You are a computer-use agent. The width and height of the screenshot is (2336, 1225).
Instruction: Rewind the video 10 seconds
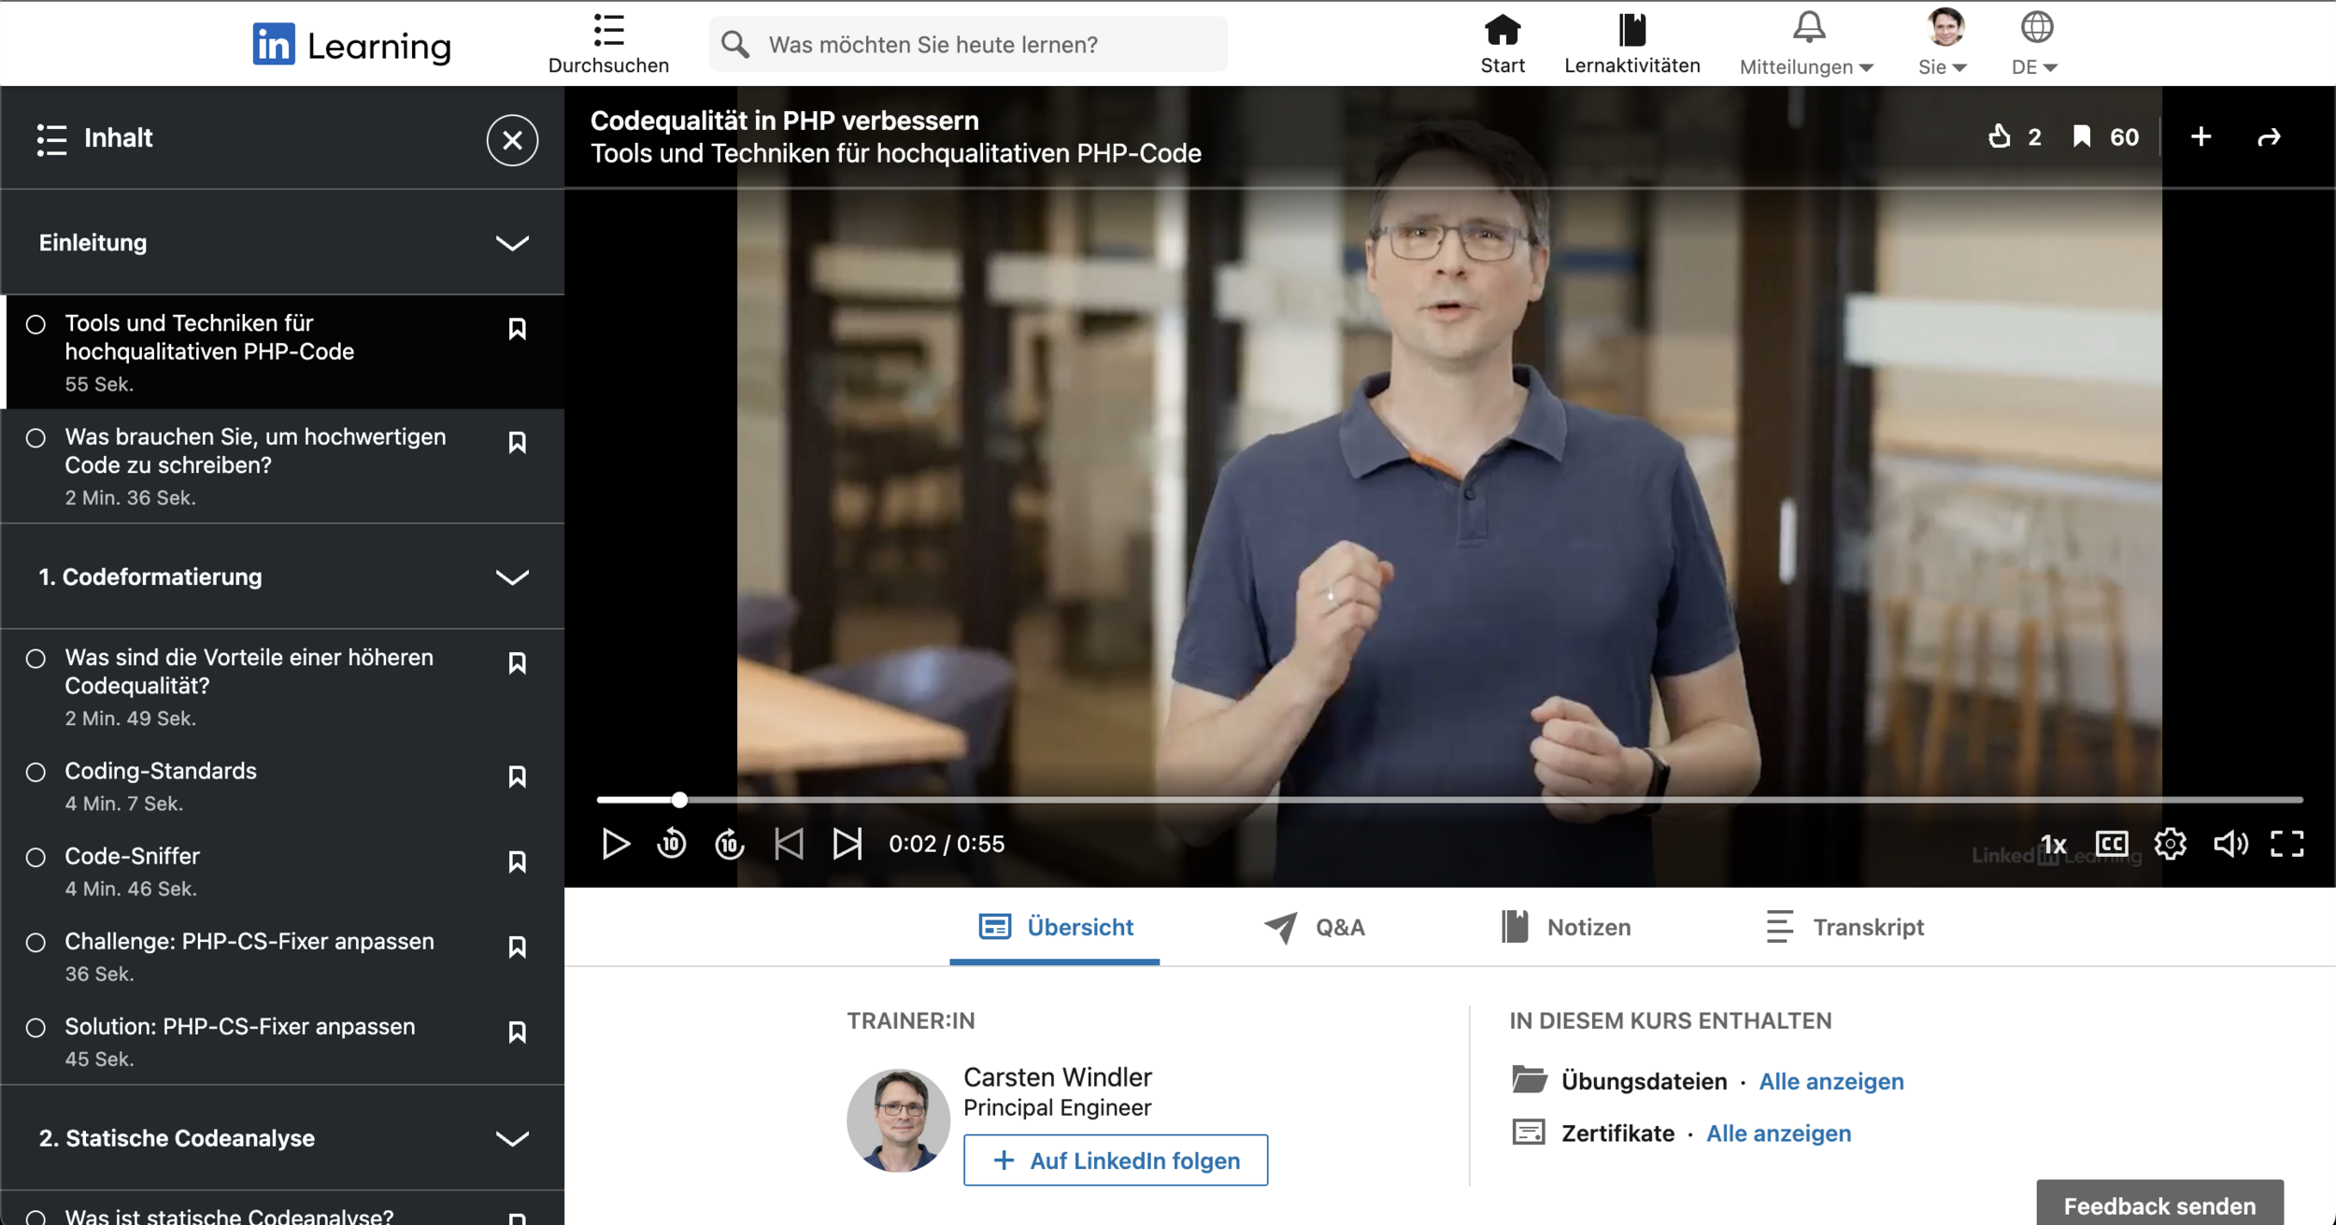click(671, 844)
